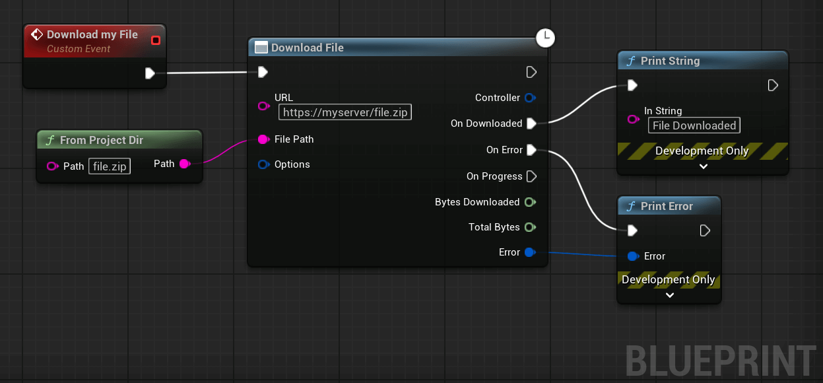This screenshot has width=823, height=383.
Task: Edit the In String field File Downloaded
Action: [x=694, y=125]
